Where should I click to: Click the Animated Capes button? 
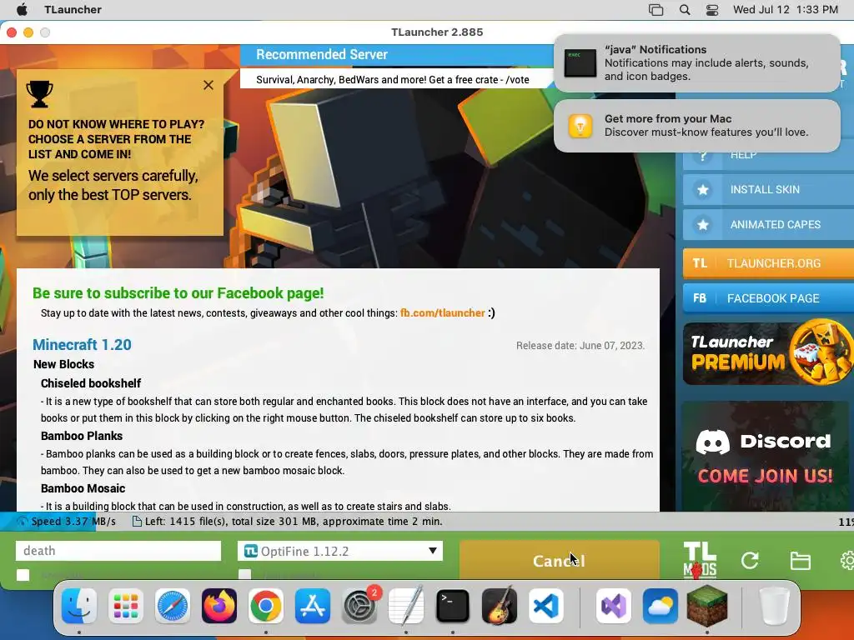(x=768, y=224)
